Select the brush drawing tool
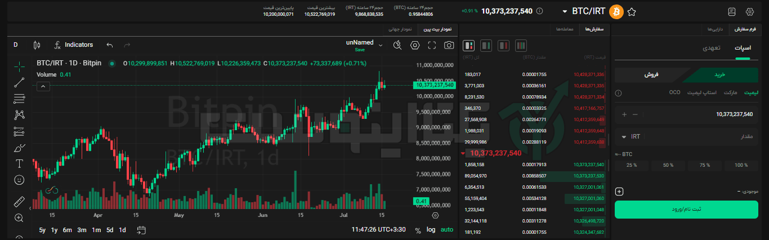Screen dimensions: 769x240 point(19,148)
